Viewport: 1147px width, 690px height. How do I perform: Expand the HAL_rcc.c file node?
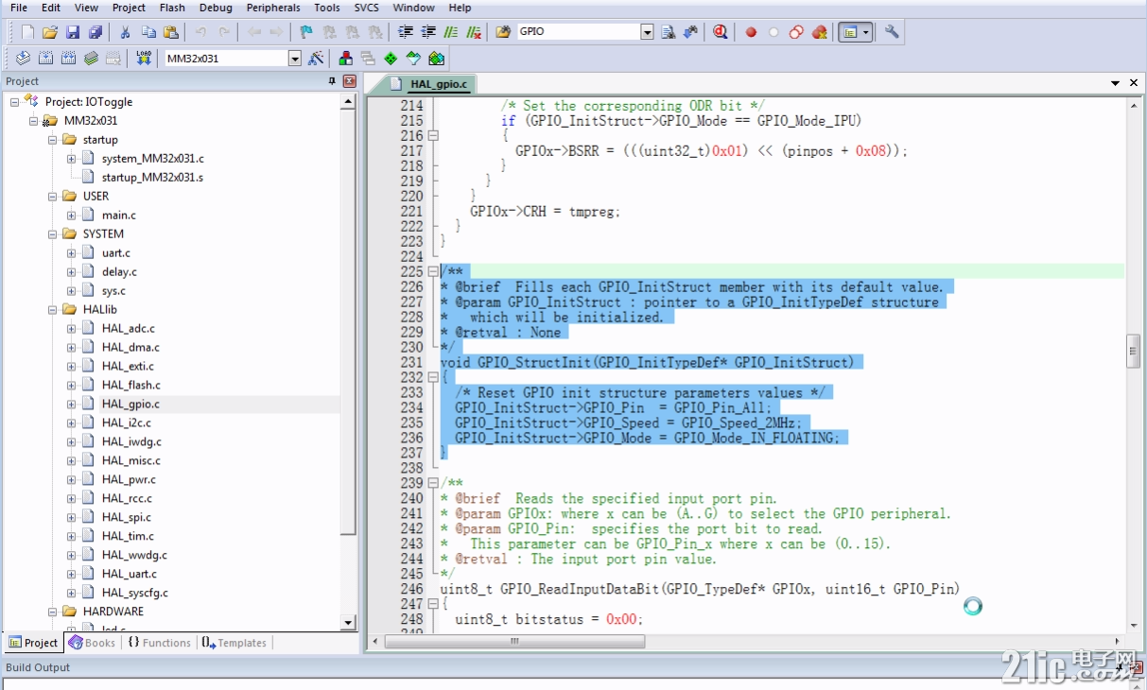tap(72, 498)
